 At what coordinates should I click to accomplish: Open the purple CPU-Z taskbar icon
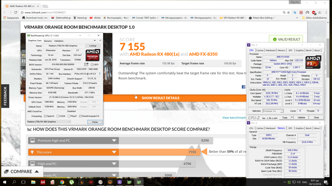point(120,182)
